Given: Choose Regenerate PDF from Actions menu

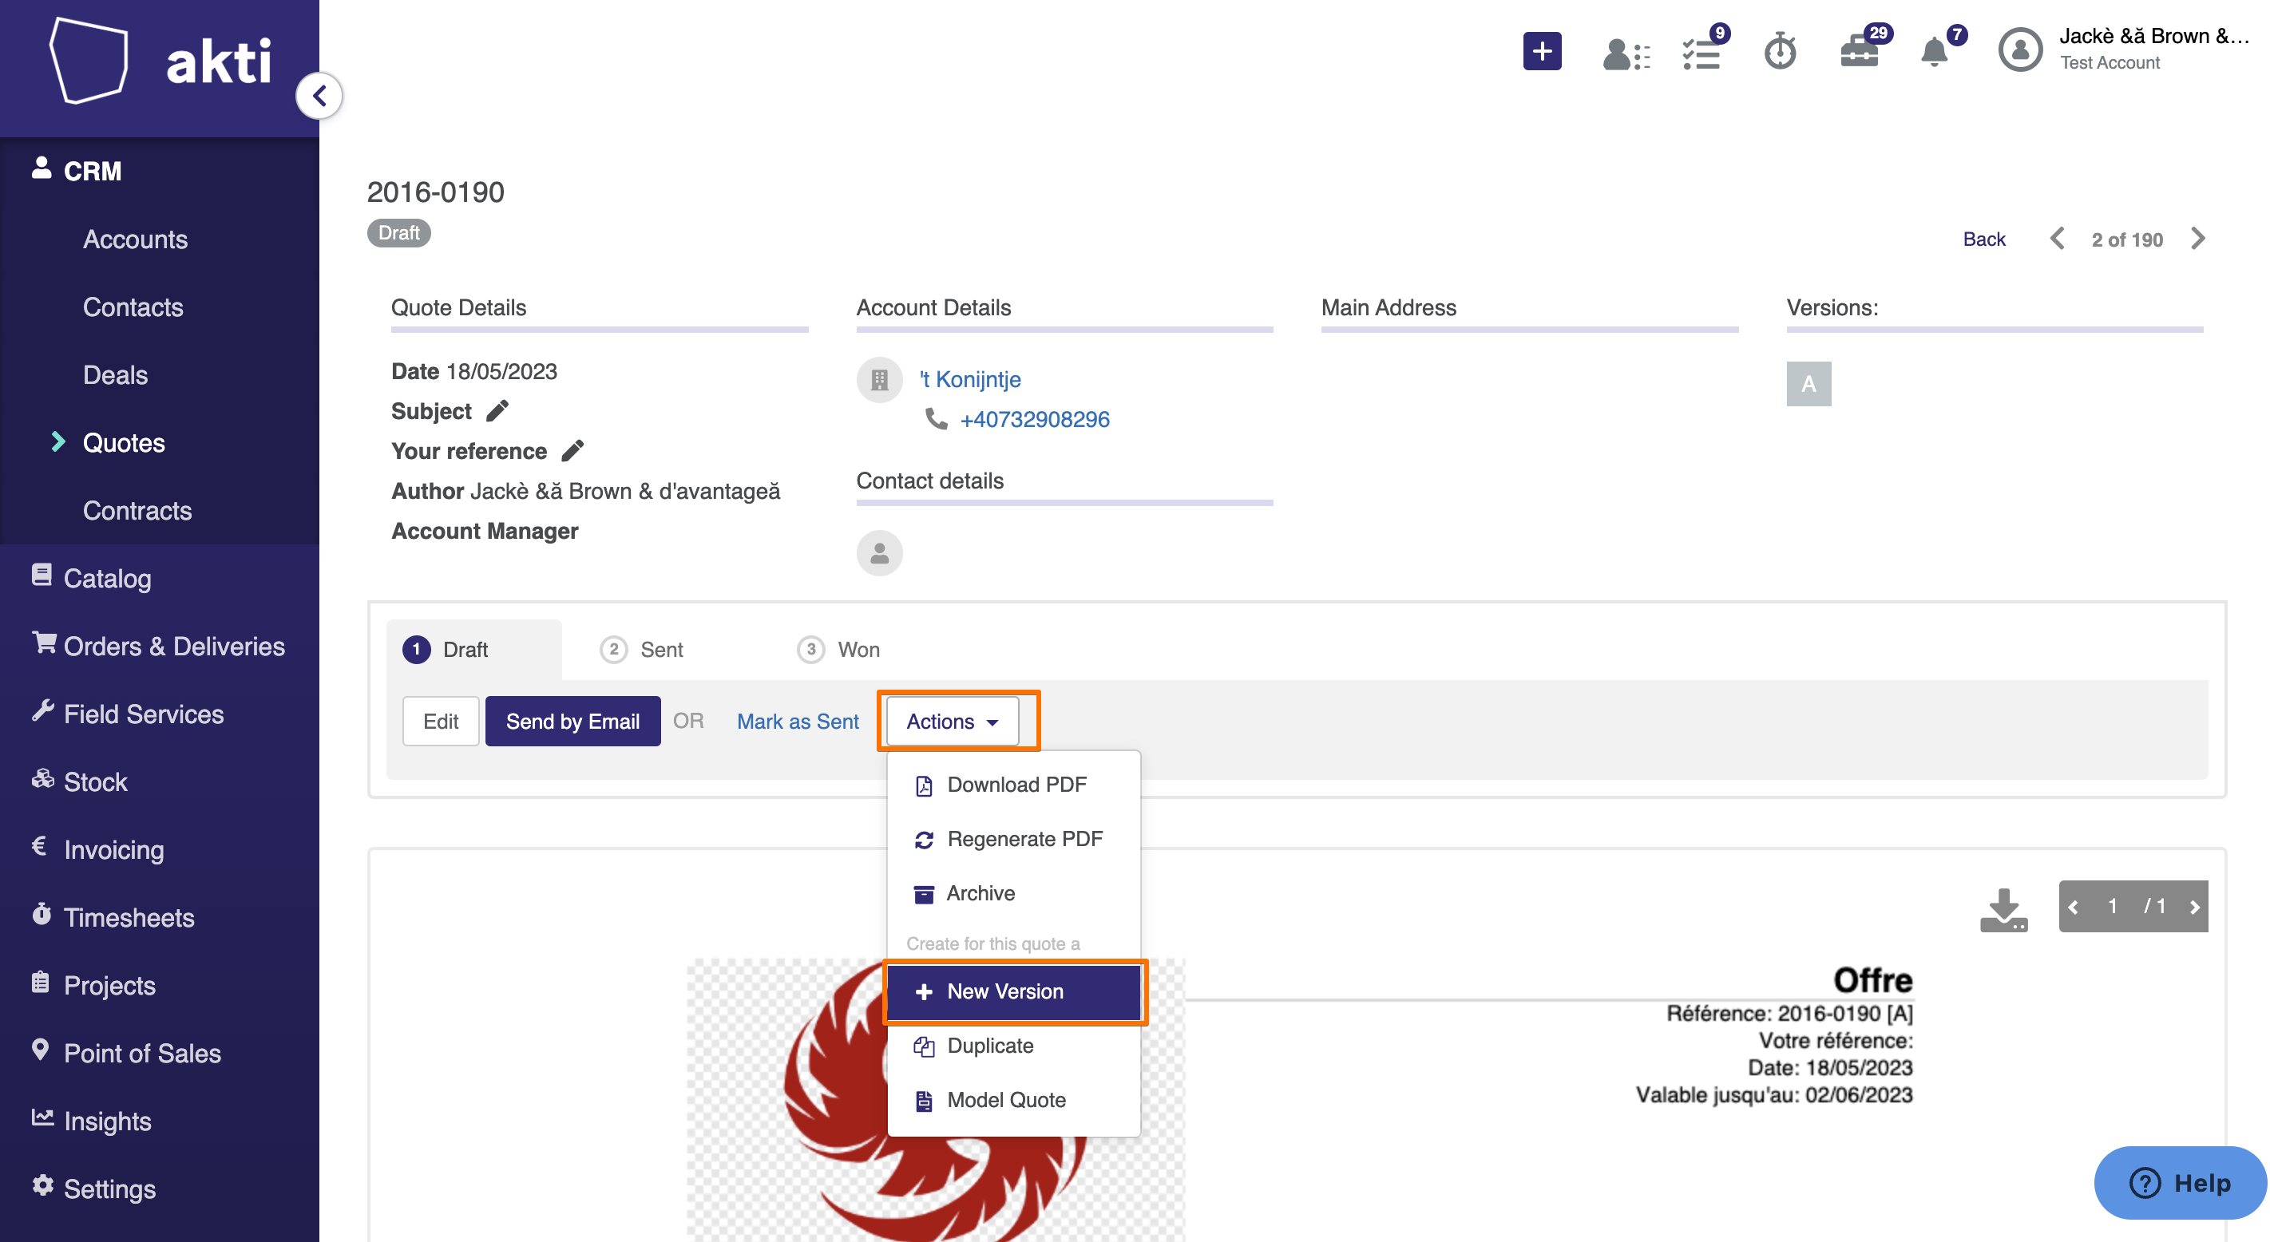Looking at the screenshot, I should tap(1013, 839).
